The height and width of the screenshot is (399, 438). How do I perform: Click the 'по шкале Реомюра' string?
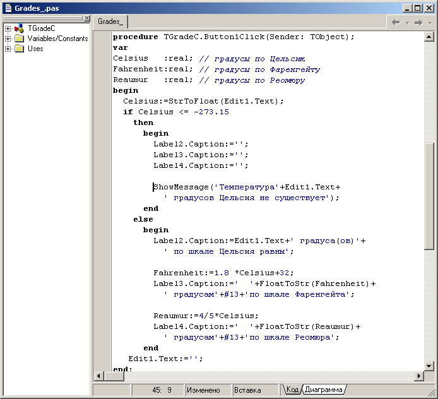(290, 338)
